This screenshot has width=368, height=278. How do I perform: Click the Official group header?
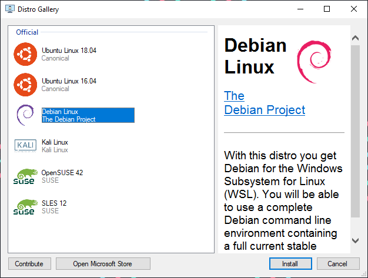[x=27, y=32]
